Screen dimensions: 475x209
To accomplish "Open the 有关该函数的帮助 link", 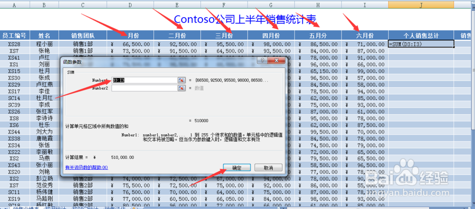I will [x=86, y=168].
